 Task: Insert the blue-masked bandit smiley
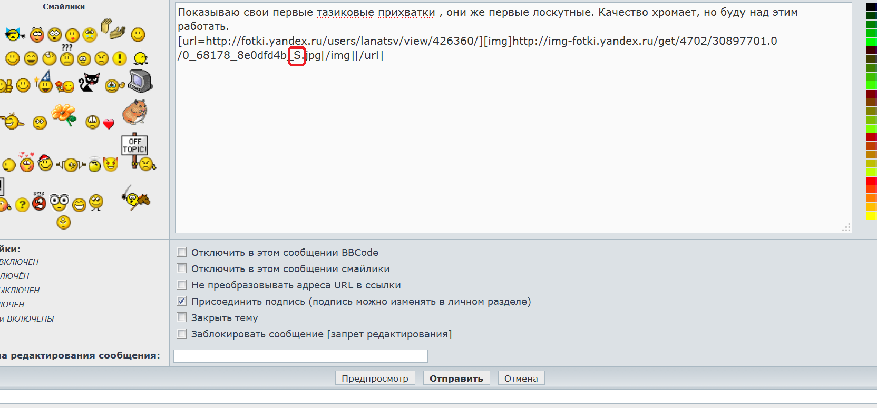(x=15, y=34)
